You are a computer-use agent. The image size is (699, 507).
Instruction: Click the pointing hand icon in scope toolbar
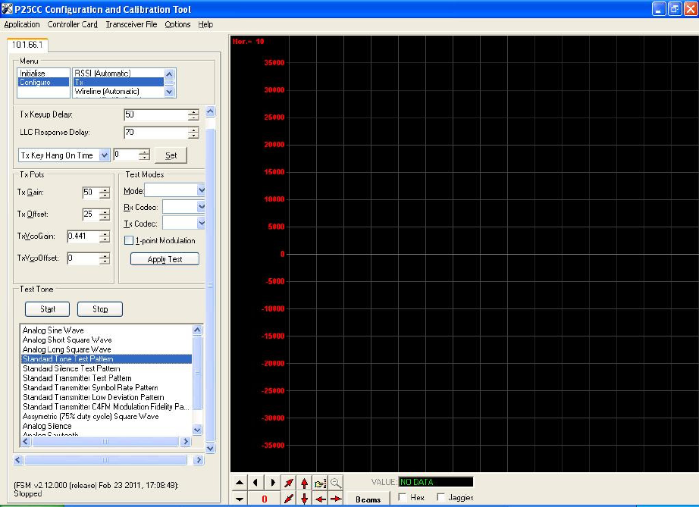tap(320, 482)
